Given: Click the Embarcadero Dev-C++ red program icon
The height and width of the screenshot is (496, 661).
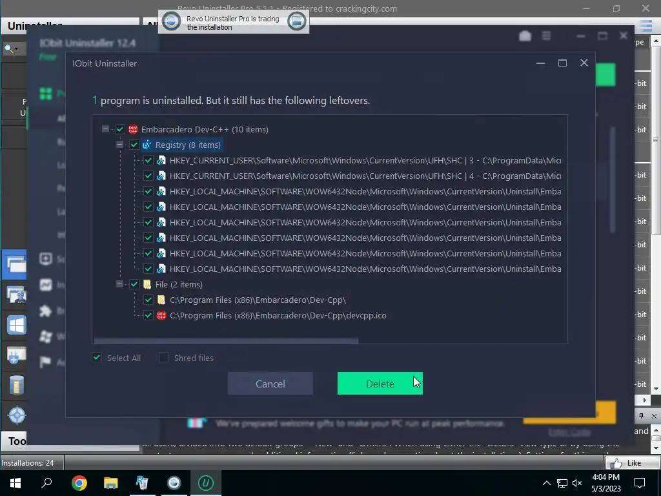Looking at the screenshot, I should 133,129.
